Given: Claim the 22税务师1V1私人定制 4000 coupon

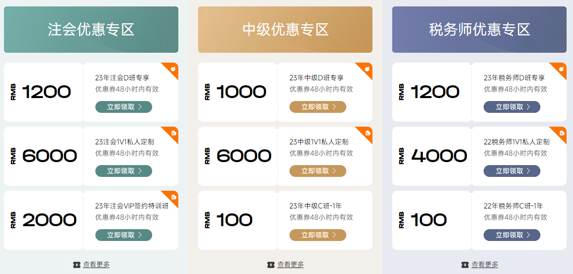Looking at the screenshot, I should [x=512, y=171].
